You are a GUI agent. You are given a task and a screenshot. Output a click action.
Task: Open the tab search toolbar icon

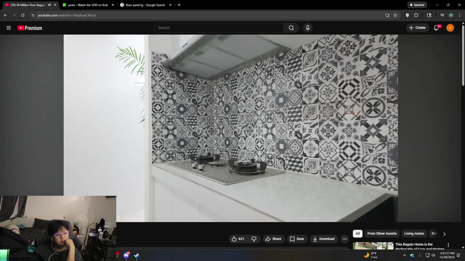429,15
